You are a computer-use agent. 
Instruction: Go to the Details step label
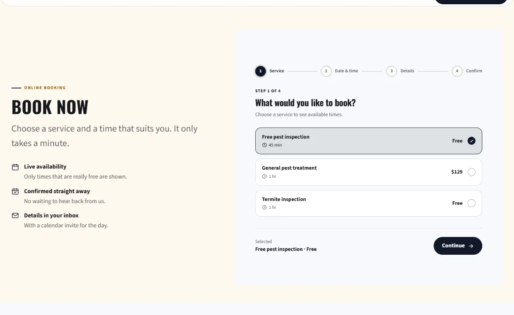pos(407,71)
